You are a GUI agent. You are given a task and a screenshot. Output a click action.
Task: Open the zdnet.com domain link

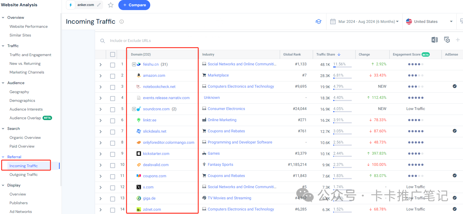pos(152,209)
